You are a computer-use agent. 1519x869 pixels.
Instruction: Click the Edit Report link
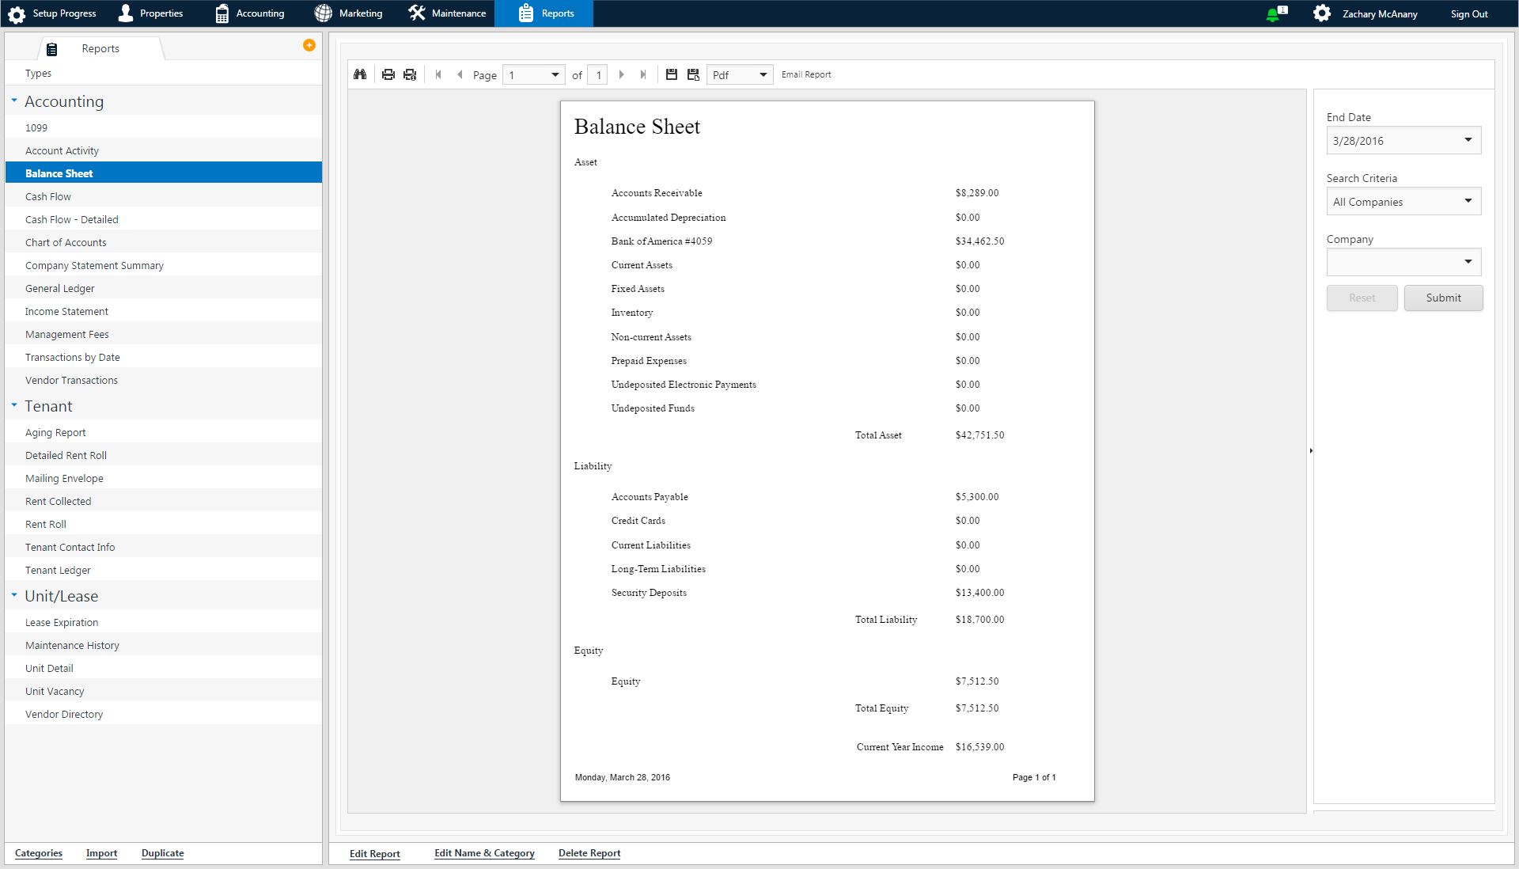click(x=374, y=853)
